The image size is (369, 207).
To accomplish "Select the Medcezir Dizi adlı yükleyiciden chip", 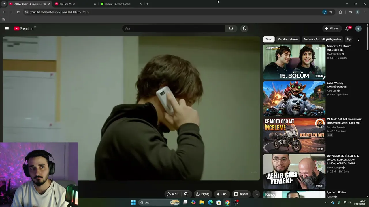I will click(322, 39).
